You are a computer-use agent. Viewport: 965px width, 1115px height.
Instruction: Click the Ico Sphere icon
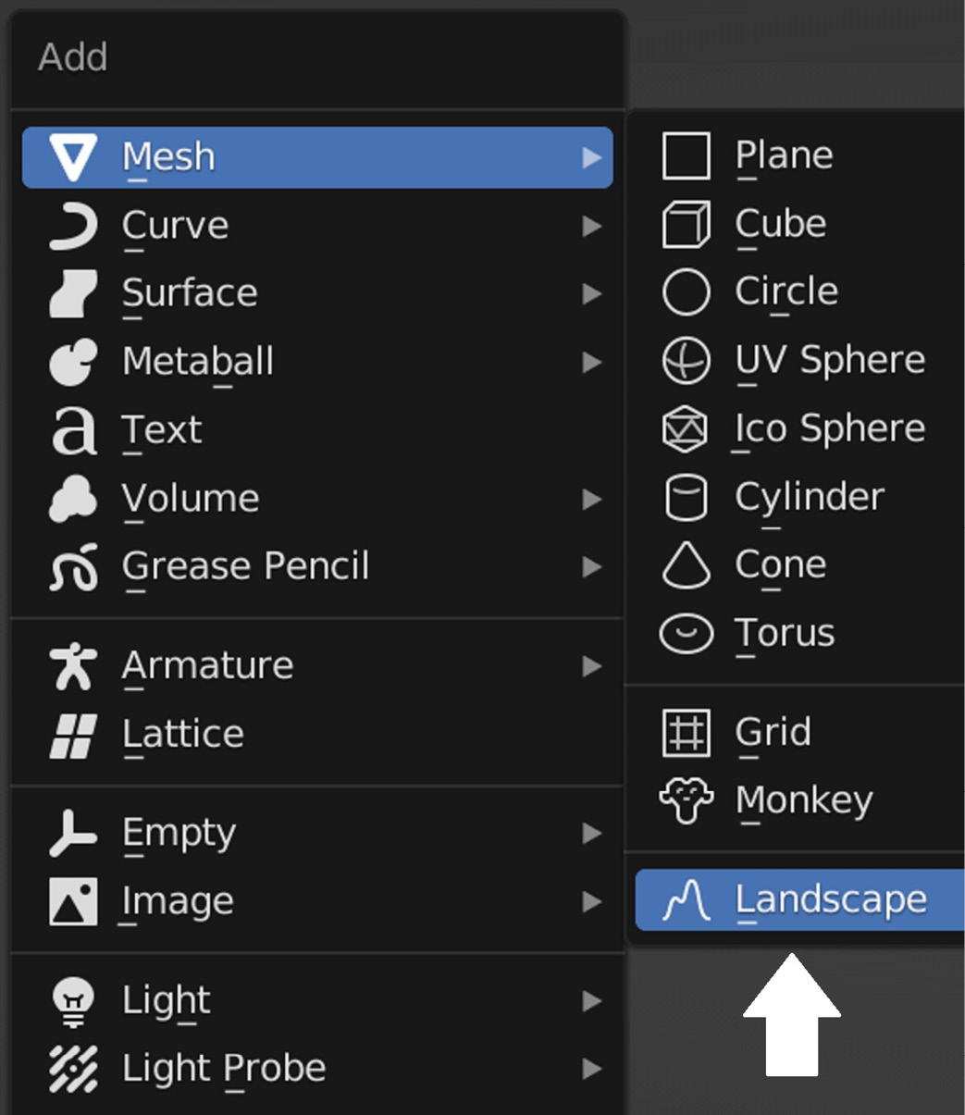click(686, 428)
